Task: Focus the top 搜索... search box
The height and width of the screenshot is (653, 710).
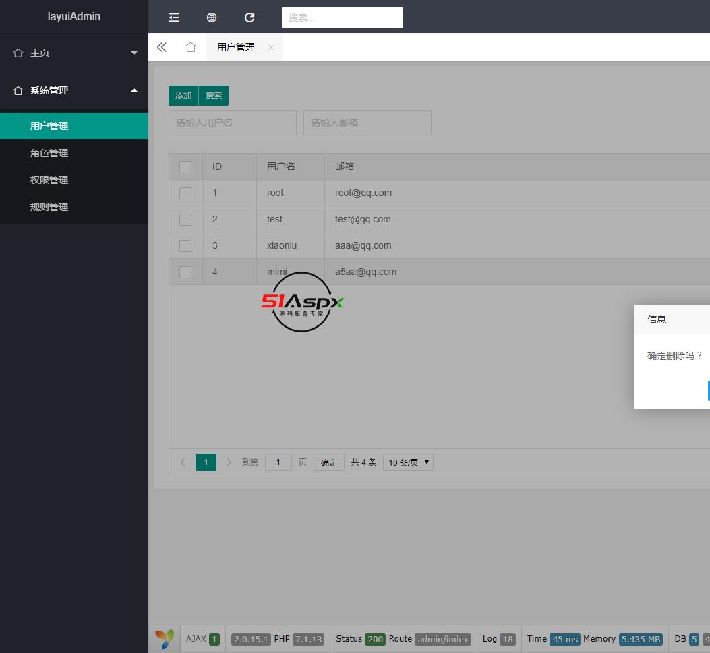Action: pyautogui.click(x=343, y=18)
